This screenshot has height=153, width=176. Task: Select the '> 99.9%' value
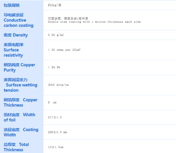tap(54, 67)
